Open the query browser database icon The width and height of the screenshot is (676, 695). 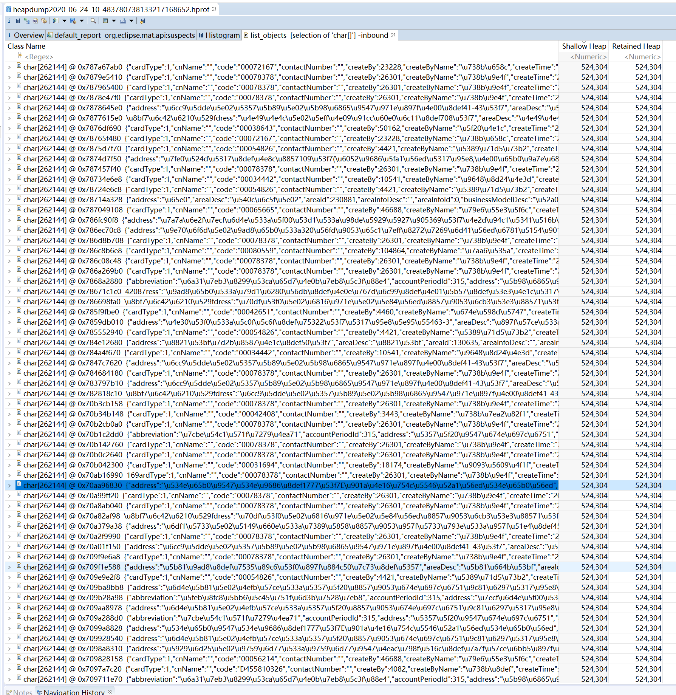coord(73,21)
